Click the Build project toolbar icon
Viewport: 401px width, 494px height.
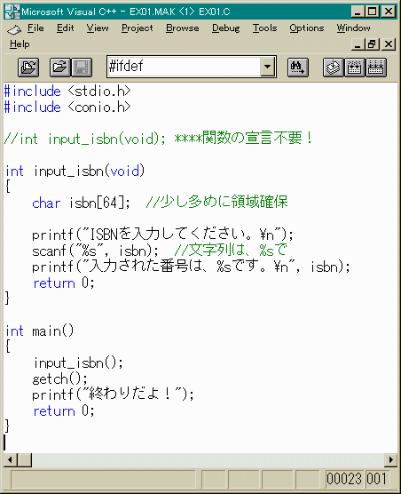point(355,68)
